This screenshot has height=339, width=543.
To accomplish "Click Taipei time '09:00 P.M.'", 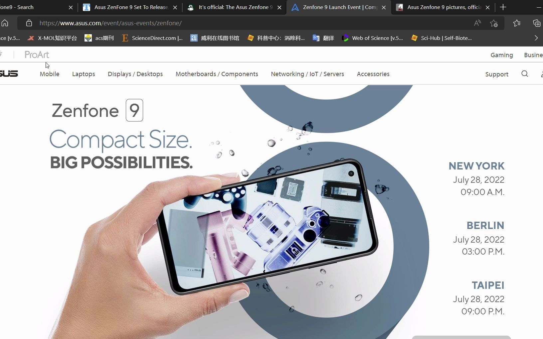I will tap(483, 311).
